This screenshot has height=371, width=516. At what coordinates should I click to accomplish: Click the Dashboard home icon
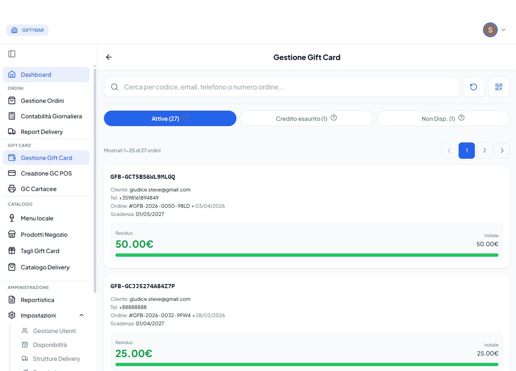tap(12, 75)
